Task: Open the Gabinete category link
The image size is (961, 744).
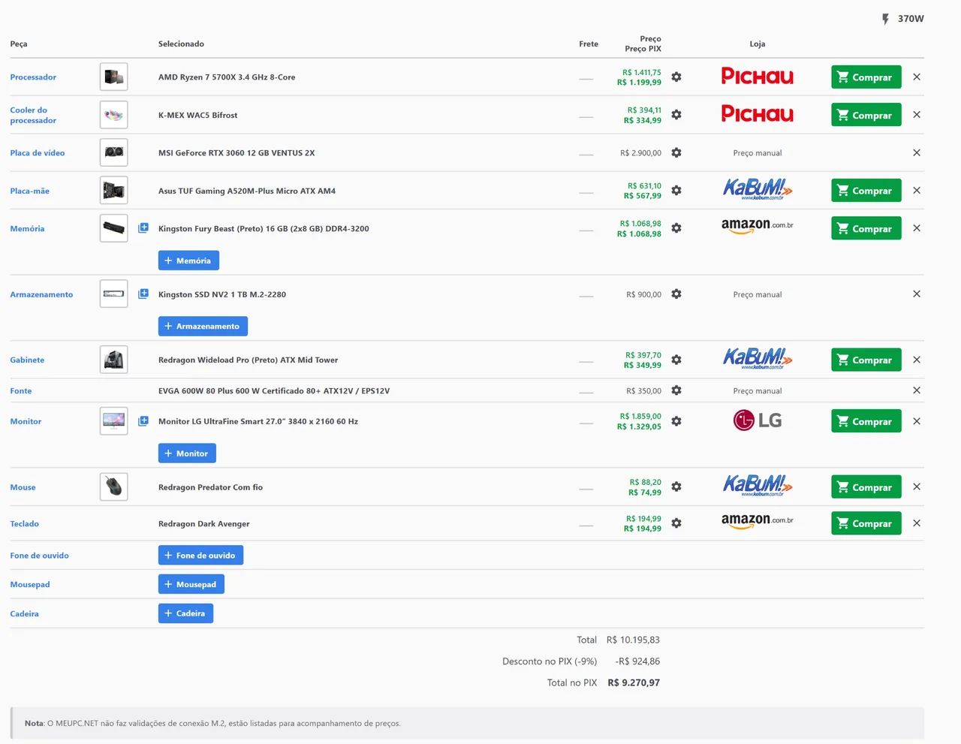Action: (x=27, y=360)
